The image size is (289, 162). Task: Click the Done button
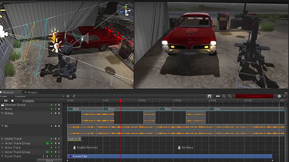tap(49, 161)
